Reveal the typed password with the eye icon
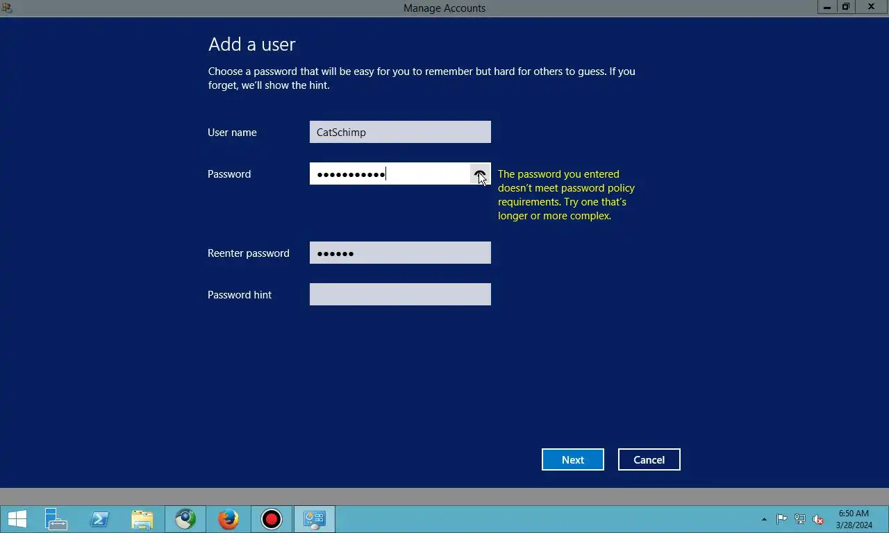 [480, 174]
